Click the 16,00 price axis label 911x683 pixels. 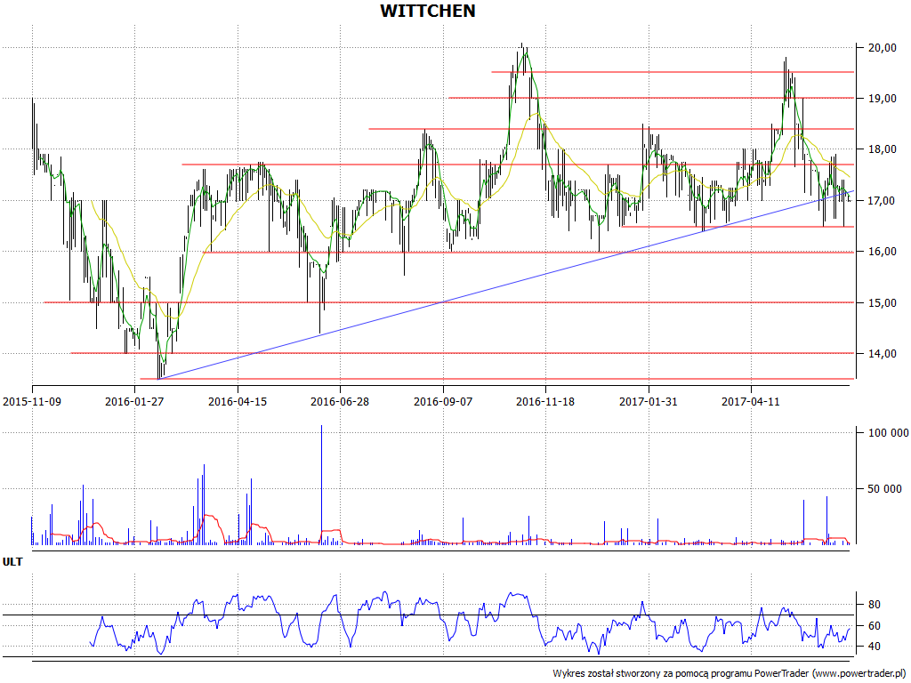882,252
